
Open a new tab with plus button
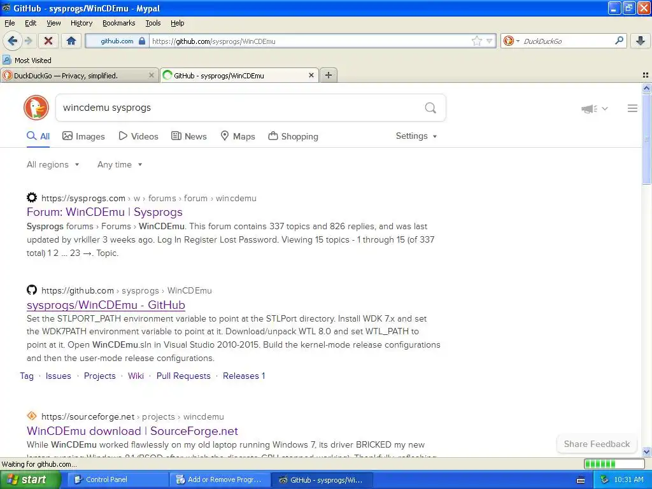329,75
